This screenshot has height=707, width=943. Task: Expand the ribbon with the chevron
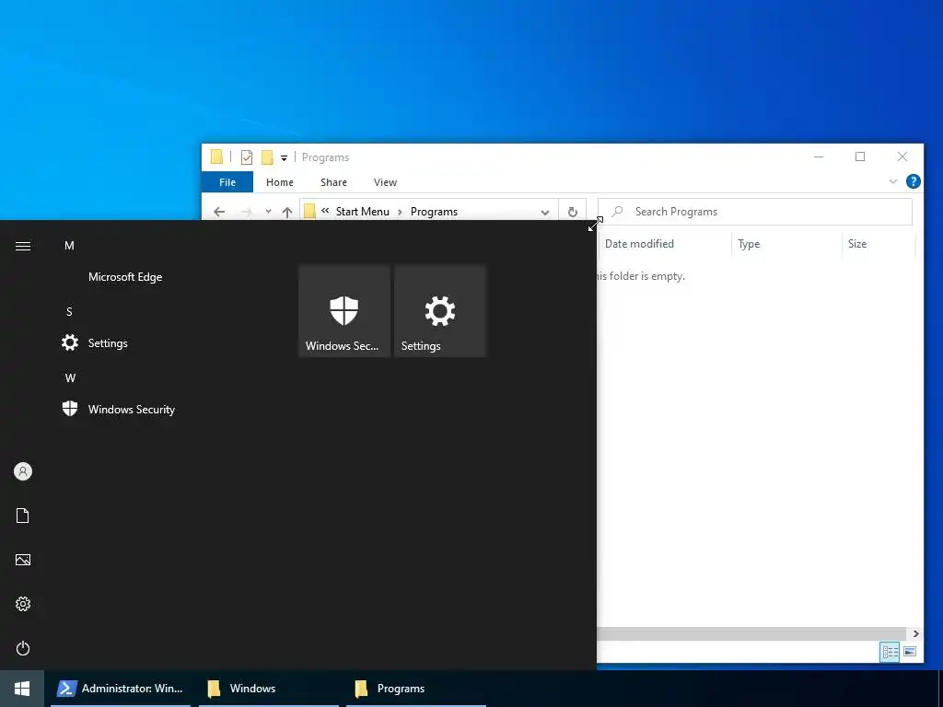tap(893, 181)
